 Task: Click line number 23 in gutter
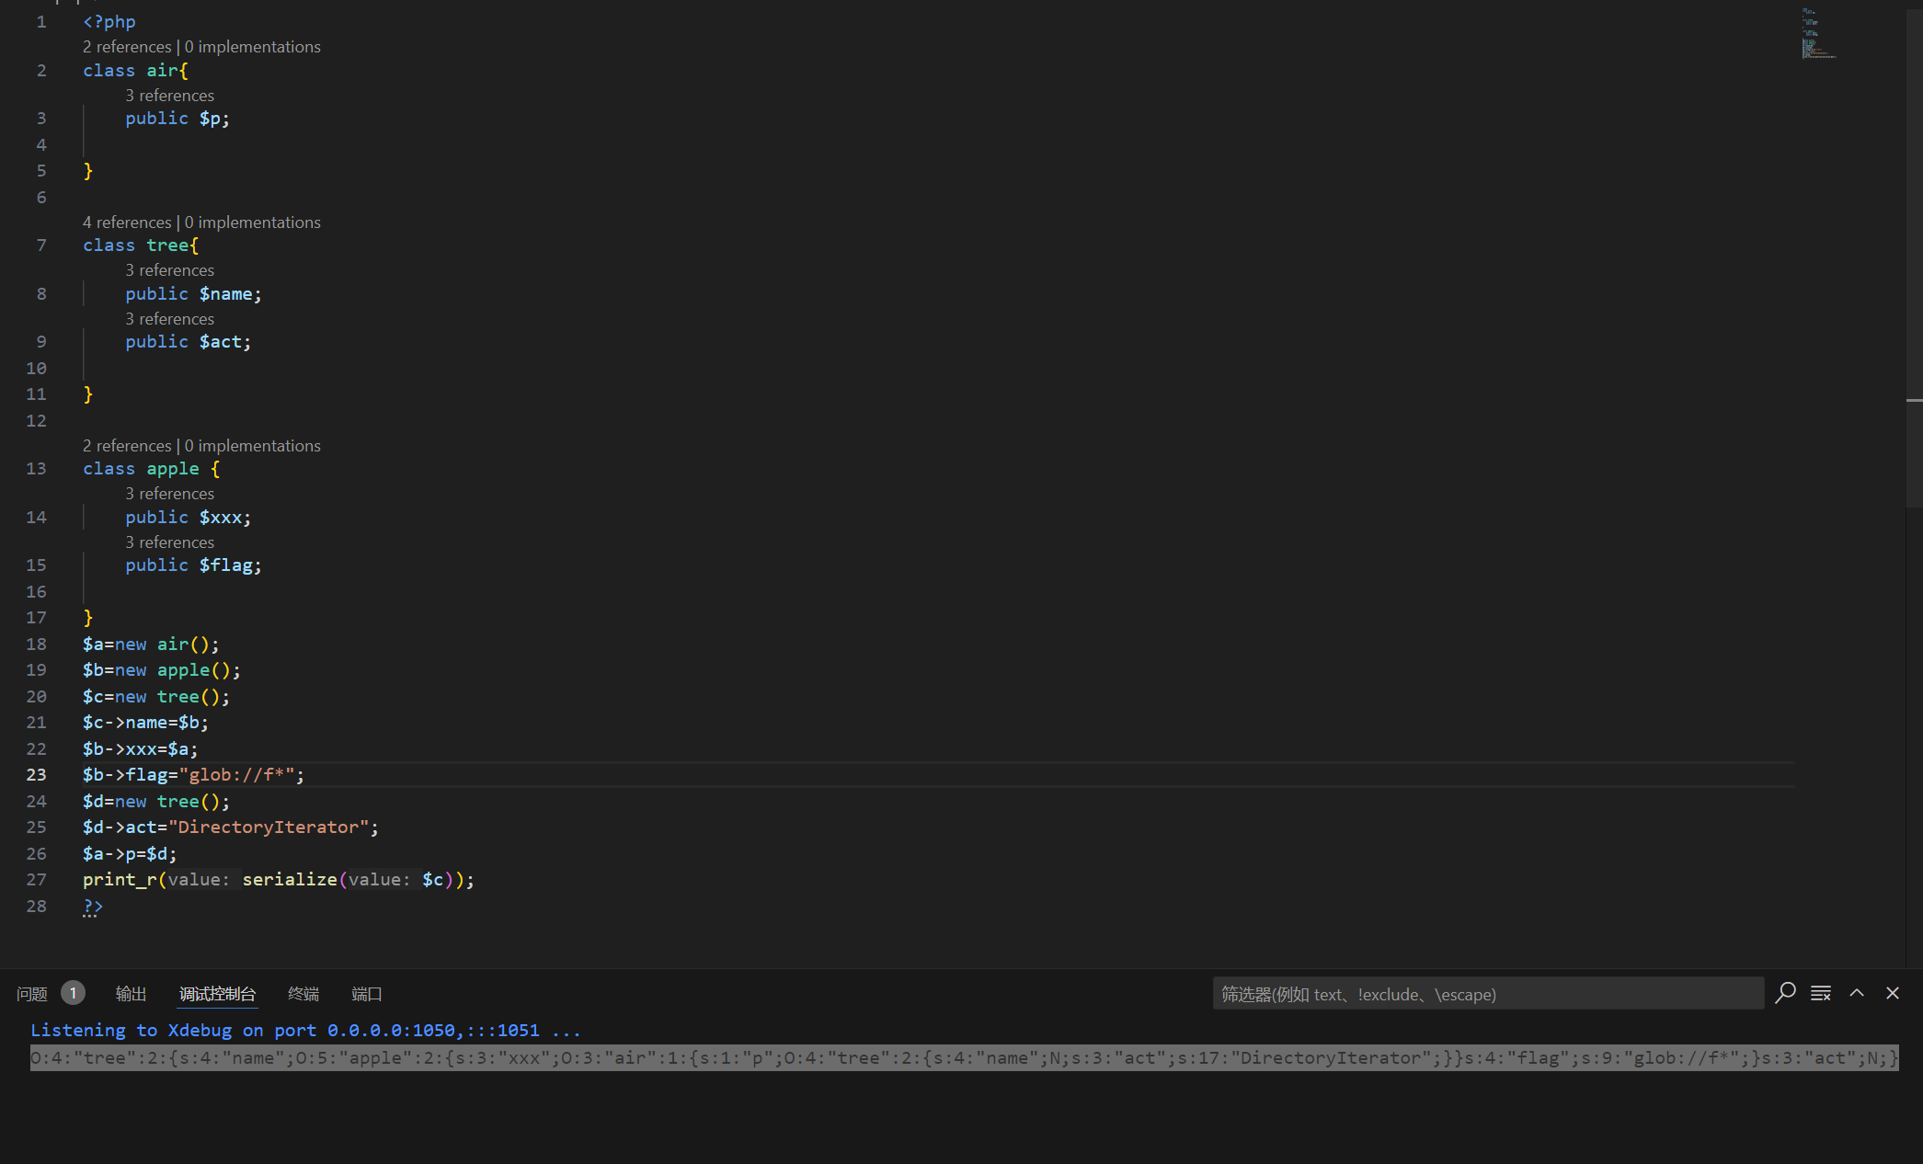(x=36, y=775)
